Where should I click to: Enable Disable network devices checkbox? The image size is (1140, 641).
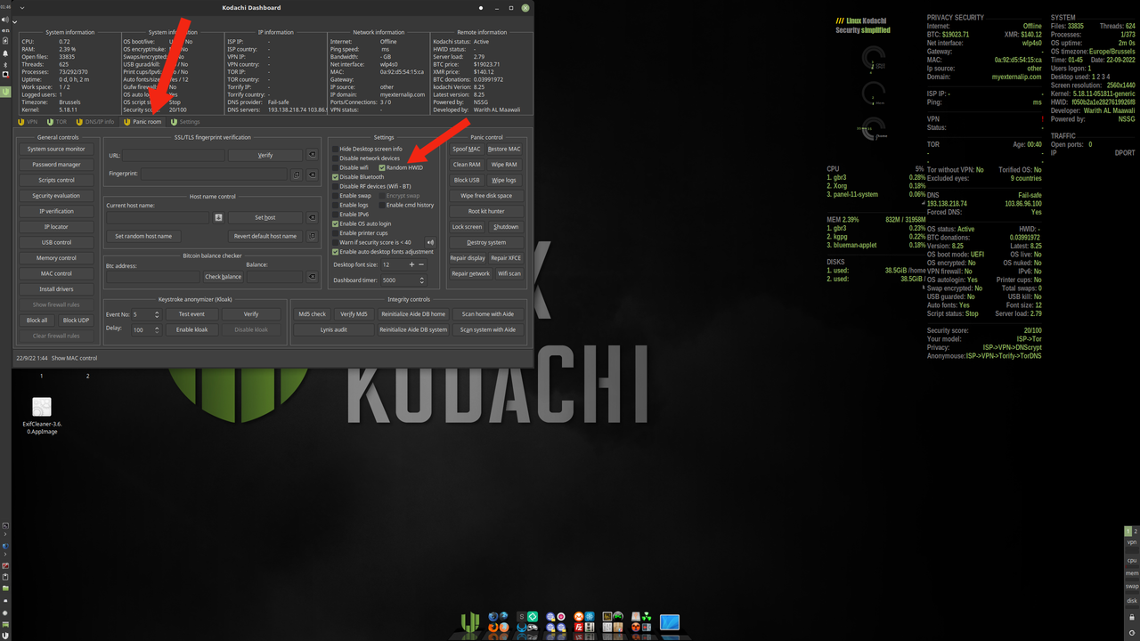(335, 158)
